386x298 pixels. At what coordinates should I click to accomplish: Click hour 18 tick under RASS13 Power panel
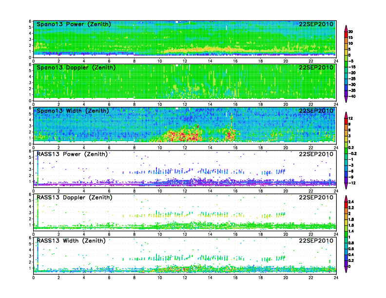(x=260, y=191)
